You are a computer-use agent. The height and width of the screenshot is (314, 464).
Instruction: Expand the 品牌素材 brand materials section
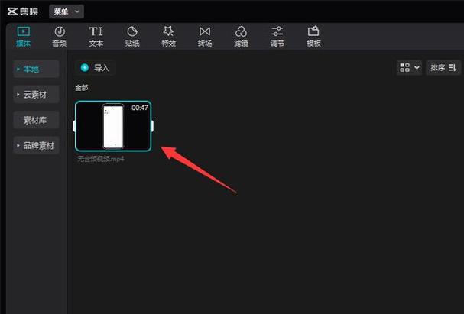[x=36, y=145]
